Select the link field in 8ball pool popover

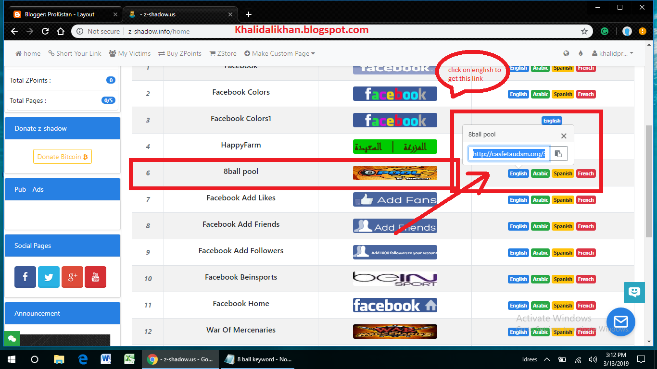click(509, 154)
